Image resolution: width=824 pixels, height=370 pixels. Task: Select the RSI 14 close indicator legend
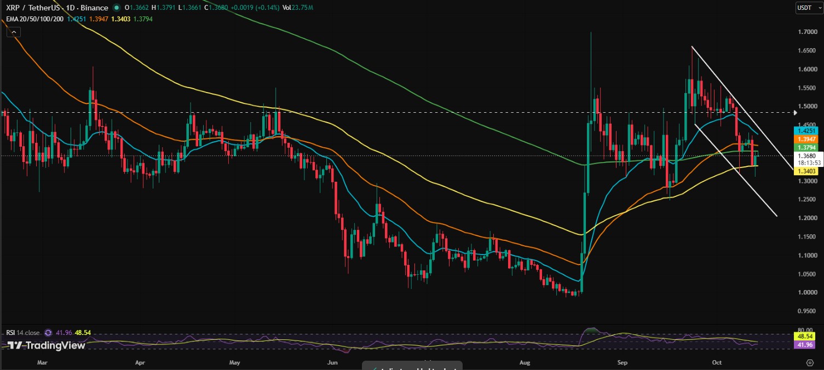[22, 332]
